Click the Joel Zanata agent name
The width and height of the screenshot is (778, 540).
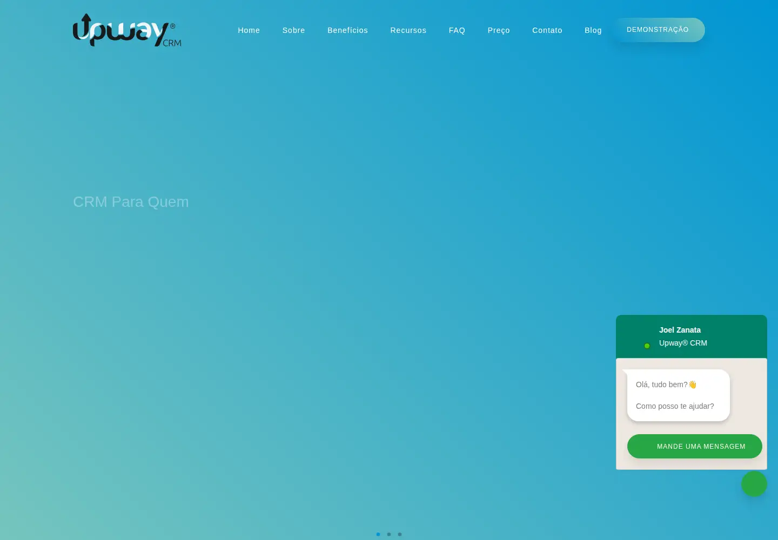680,330
